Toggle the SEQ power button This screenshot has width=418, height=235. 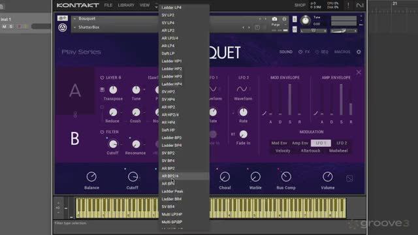(x=317, y=52)
